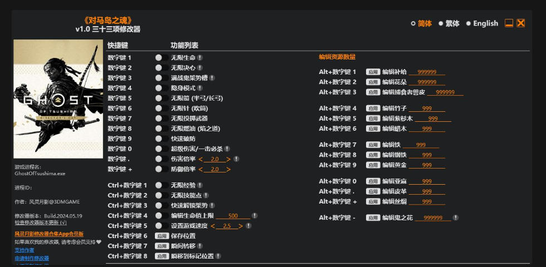
Task: Click process name GhostOfTsushima.exe text
Action: click(40, 174)
